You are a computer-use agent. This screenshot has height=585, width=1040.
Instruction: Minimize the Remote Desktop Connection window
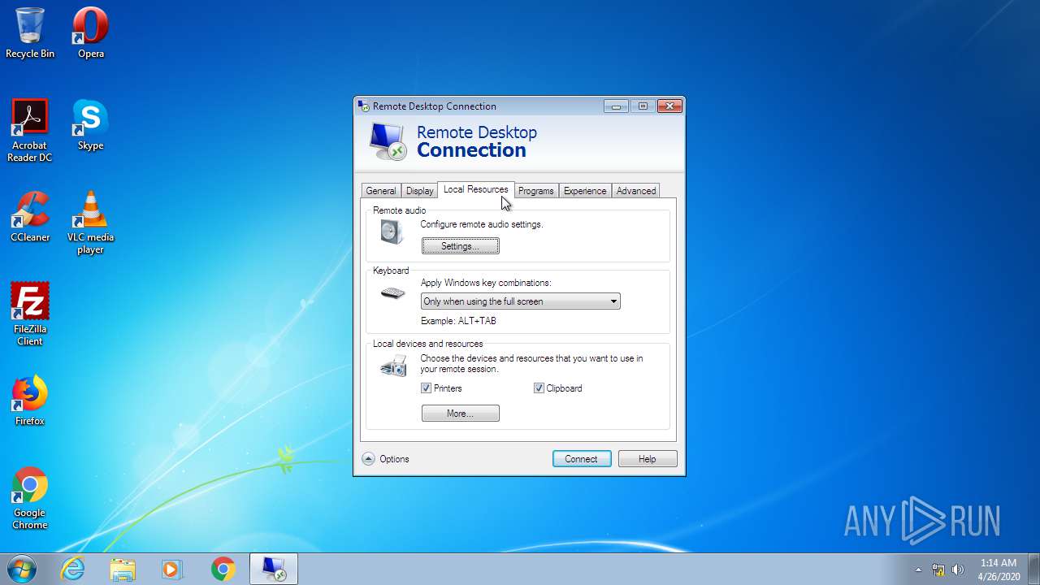click(616, 106)
